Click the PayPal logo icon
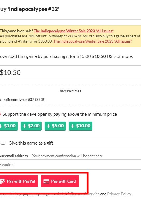Image resolution: width=141 pixels, height=199 pixels. click(2, 181)
